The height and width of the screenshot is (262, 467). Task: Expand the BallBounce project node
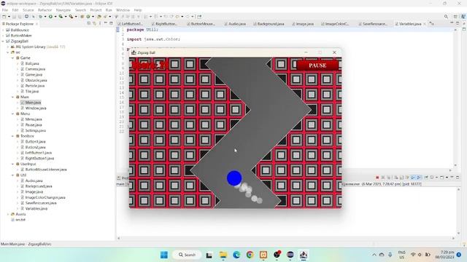tap(3, 30)
